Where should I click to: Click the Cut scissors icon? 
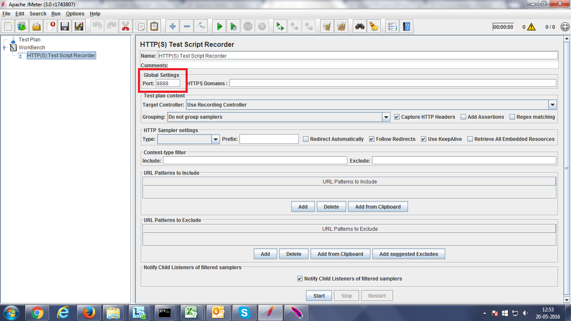[x=125, y=27]
